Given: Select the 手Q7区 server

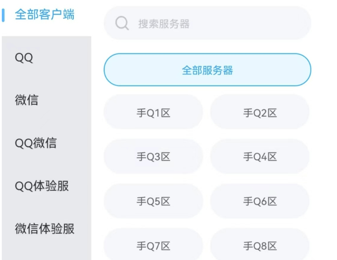Looking at the screenshot, I should (153, 246).
